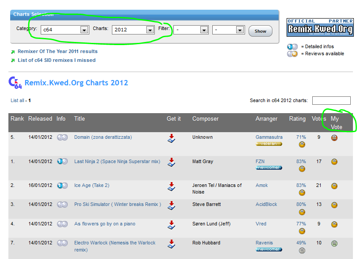This screenshot has height=259, width=364.
Task: Open List of c64 SID remixes I missed
Action: tap(57, 60)
